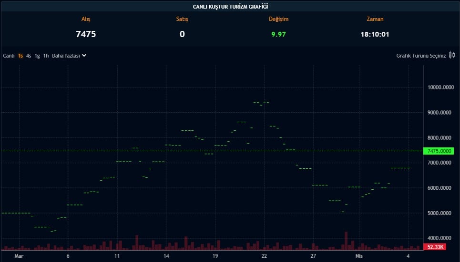Click the red 52.33K volume tag
The image size is (460, 262).
[x=436, y=247]
